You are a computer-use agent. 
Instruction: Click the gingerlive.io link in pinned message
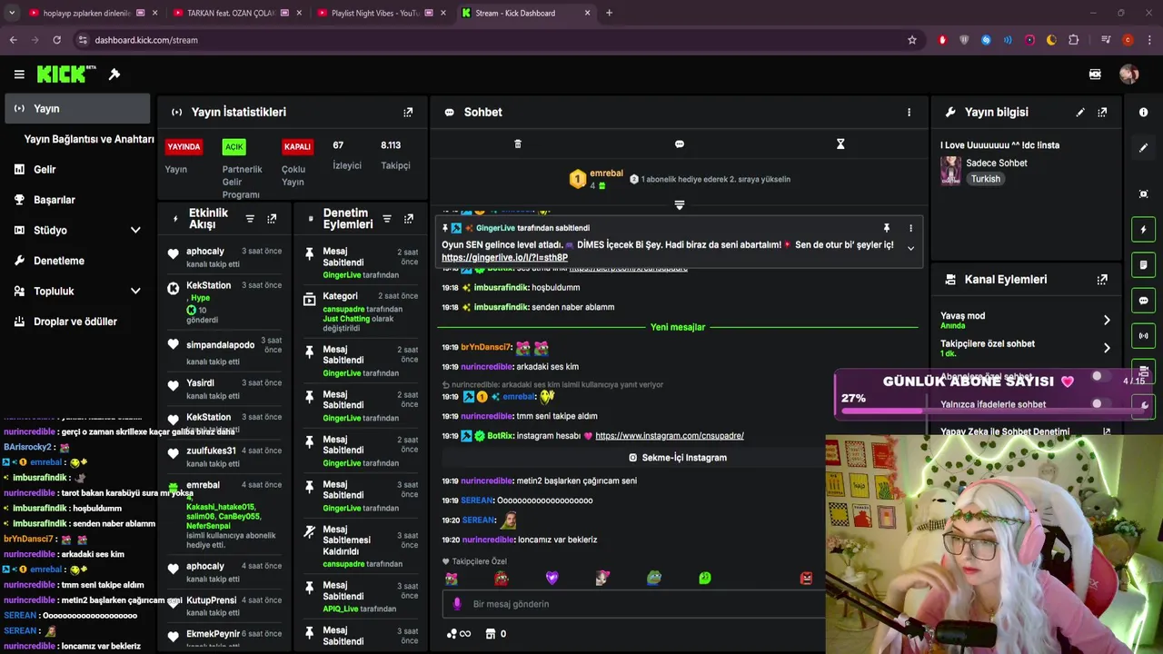click(x=505, y=258)
